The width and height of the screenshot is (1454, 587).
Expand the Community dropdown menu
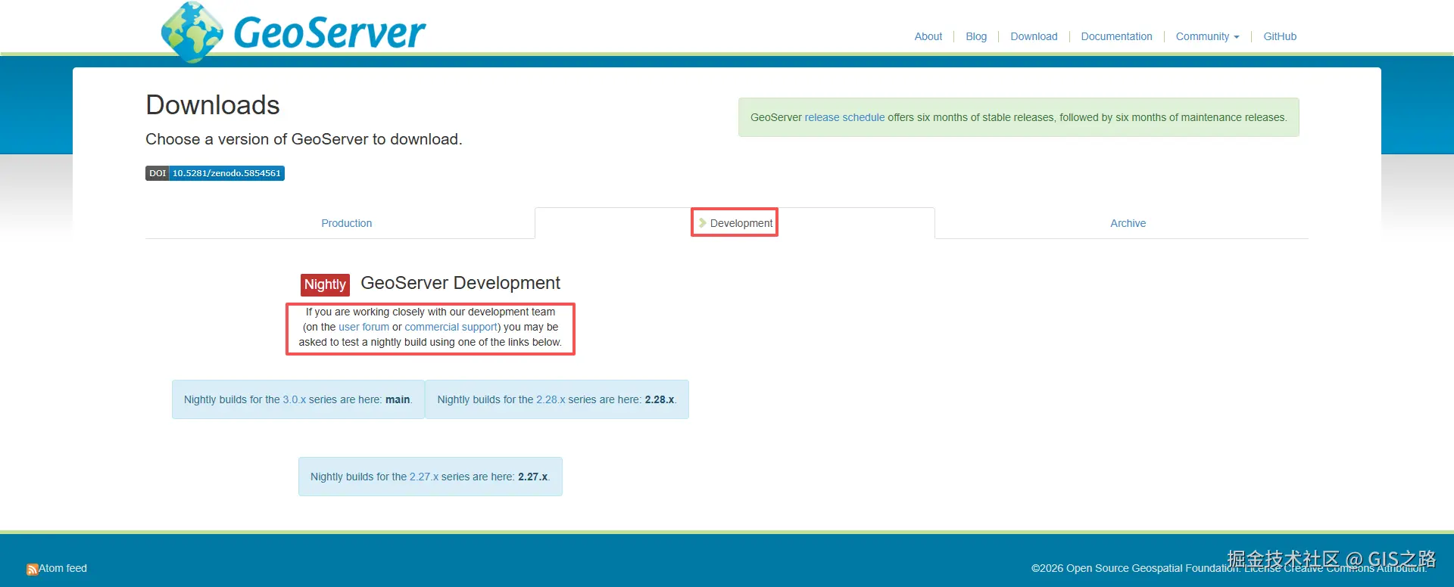tap(1207, 36)
